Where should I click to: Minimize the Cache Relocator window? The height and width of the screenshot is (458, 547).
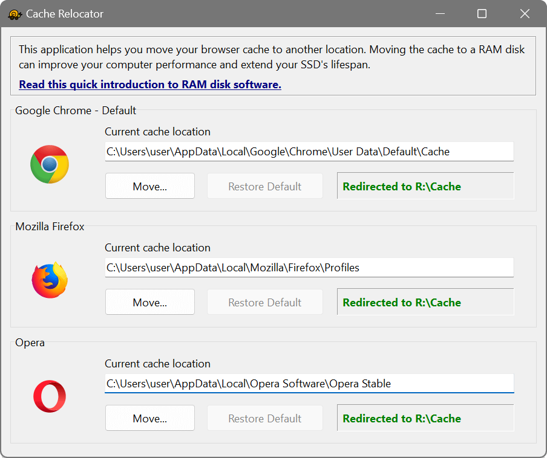point(441,13)
